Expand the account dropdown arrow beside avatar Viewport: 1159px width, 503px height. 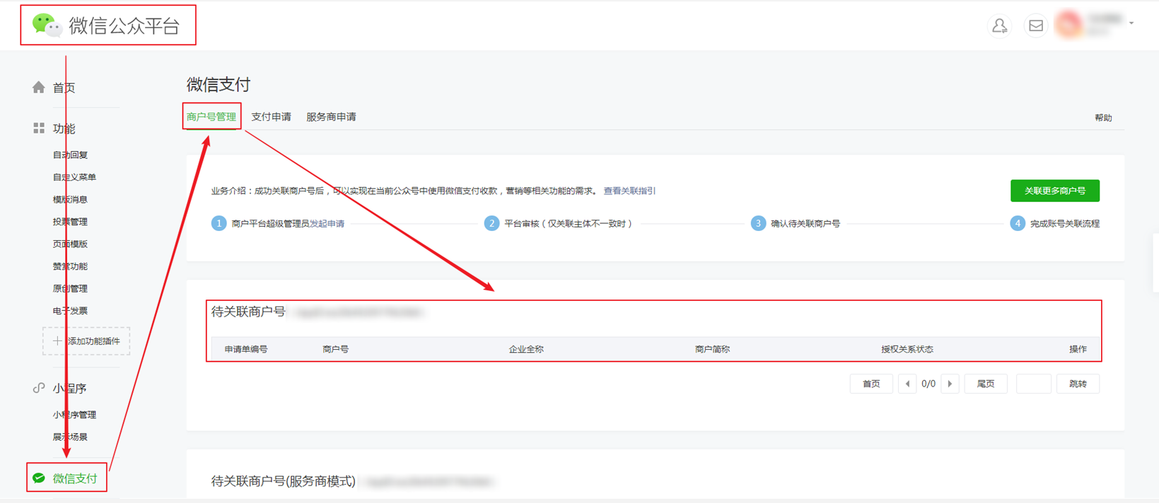point(1131,23)
